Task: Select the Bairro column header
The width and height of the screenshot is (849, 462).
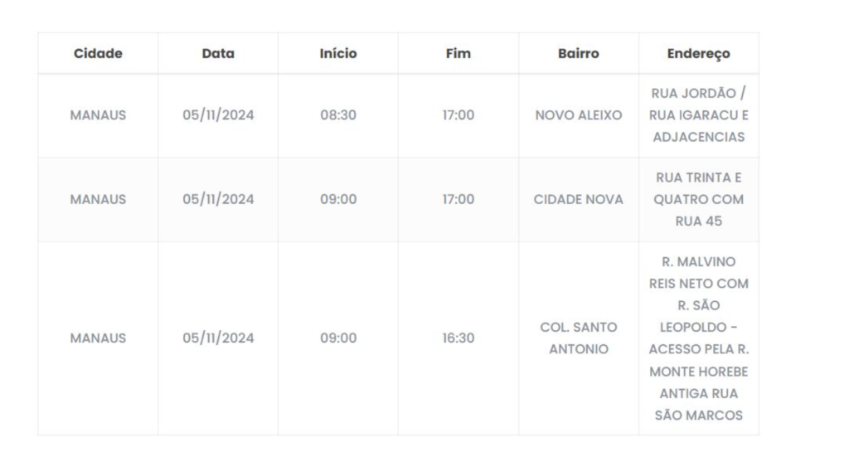Action: coord(579,54)
